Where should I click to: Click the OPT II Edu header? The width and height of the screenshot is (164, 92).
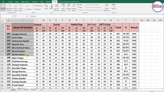[105, 25]
